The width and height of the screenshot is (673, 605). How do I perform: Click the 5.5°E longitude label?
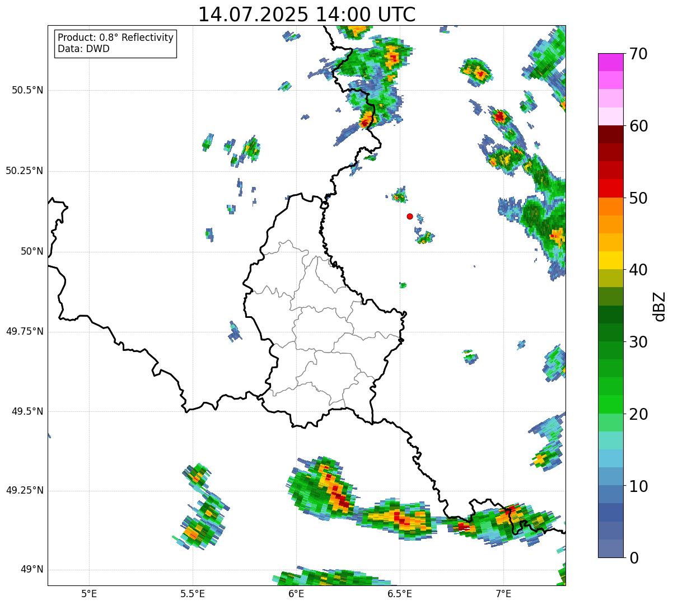click(193, 593)
